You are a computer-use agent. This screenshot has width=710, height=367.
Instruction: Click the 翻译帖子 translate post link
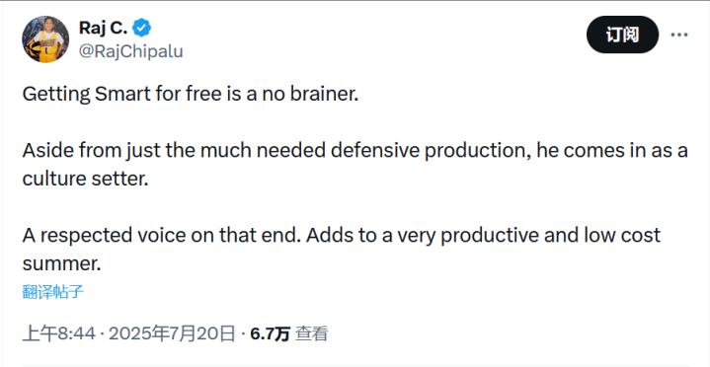coord(53,292)
